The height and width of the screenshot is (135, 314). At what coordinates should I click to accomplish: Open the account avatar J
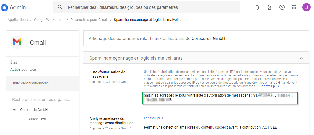(x=306, y=7)
